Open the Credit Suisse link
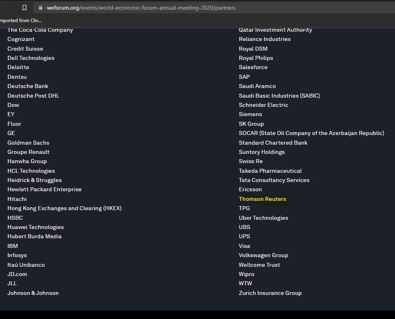 [25, 49]
